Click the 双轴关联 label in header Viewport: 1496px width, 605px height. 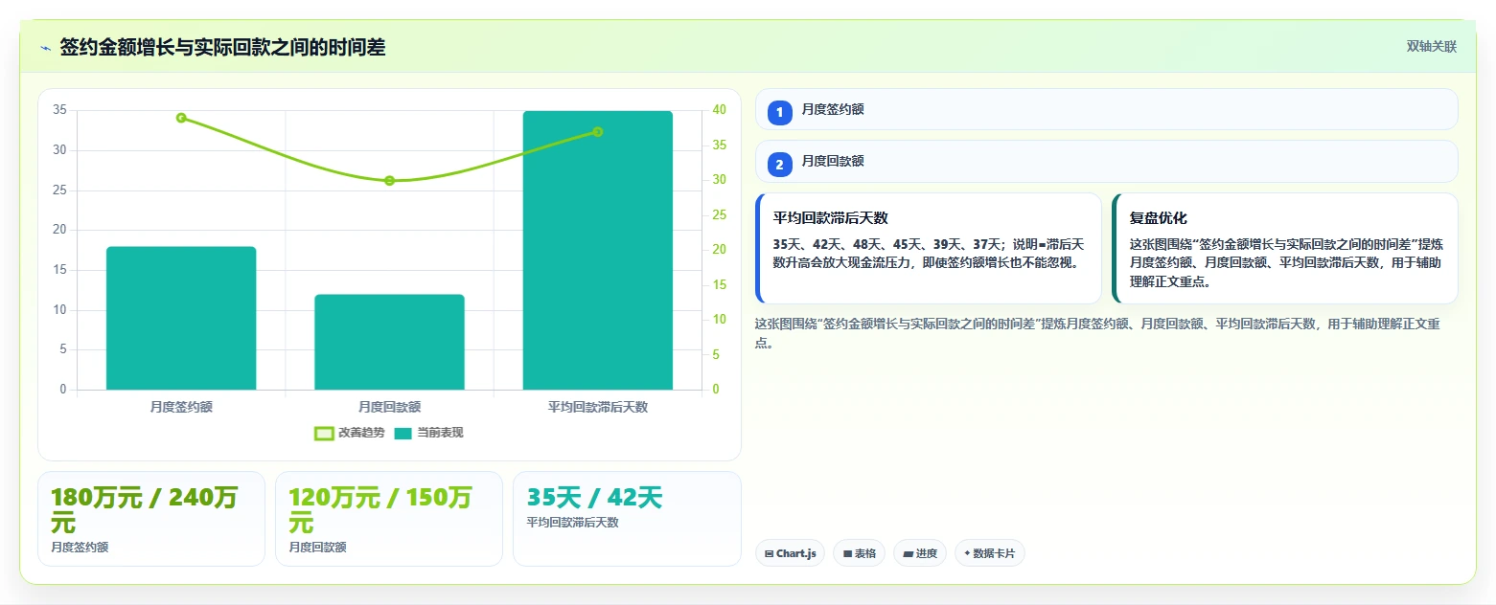click(1432, 47)
